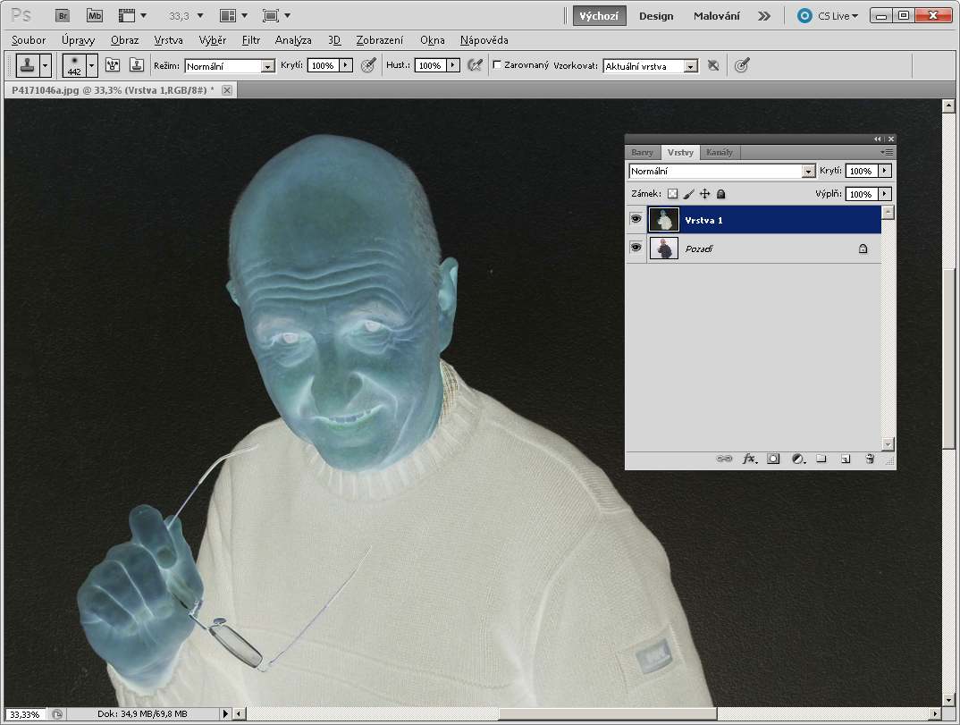Lock layer position with the move icon

click(704, 194)
